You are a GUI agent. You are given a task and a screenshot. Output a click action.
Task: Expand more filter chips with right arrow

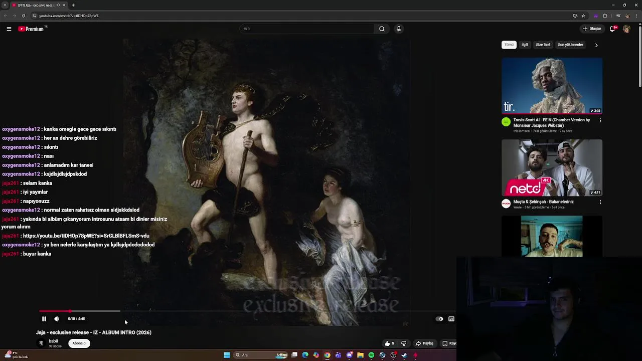click(x=596, y=45)
